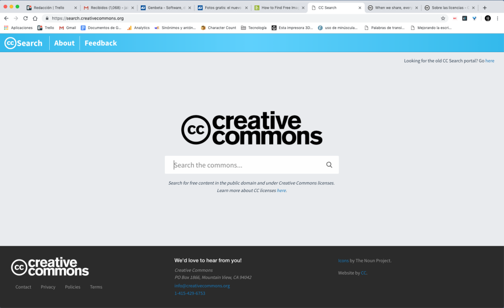
Task: Go to browser home page icon
Action: (35, 18)
